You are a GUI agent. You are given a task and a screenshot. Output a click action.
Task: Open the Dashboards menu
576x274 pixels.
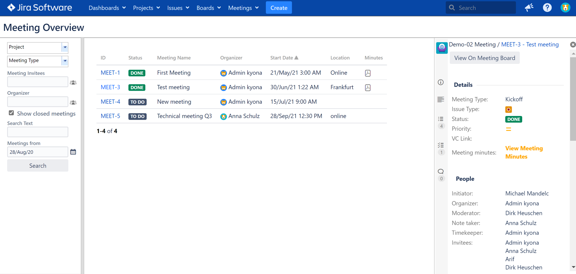tap(107, 8)
